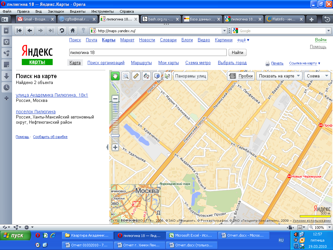Switch to the Gmail browser tab

click(x=35, y=19)
